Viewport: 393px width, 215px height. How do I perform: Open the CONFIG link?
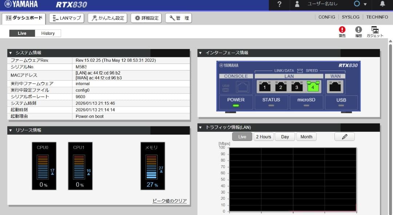click(x=326, y=17)
